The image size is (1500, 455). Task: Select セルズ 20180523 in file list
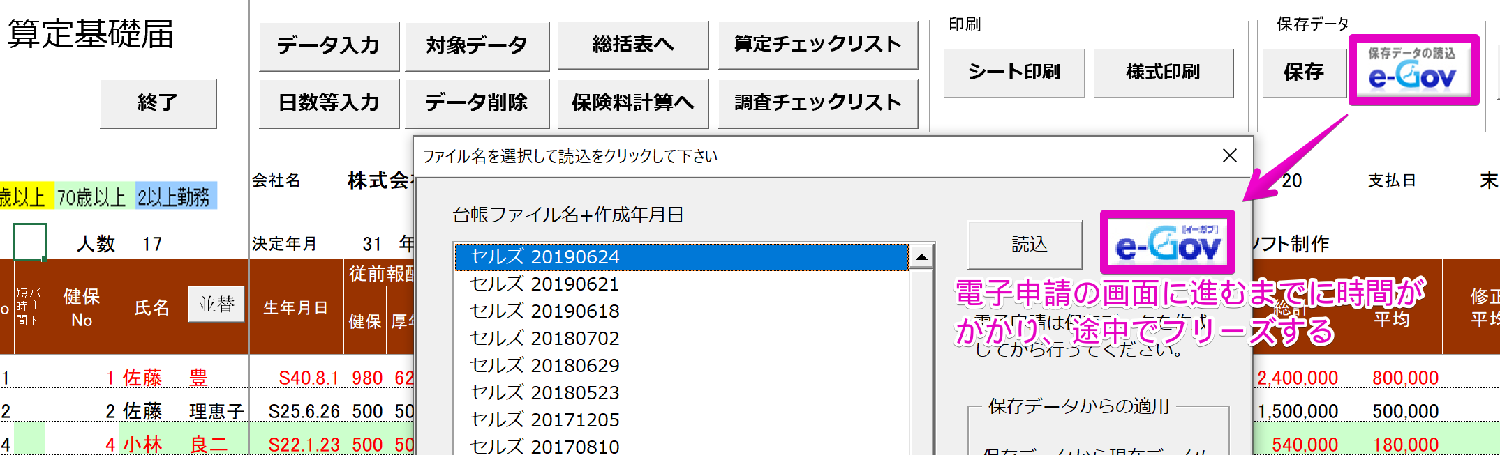click(x=681, y=393)
